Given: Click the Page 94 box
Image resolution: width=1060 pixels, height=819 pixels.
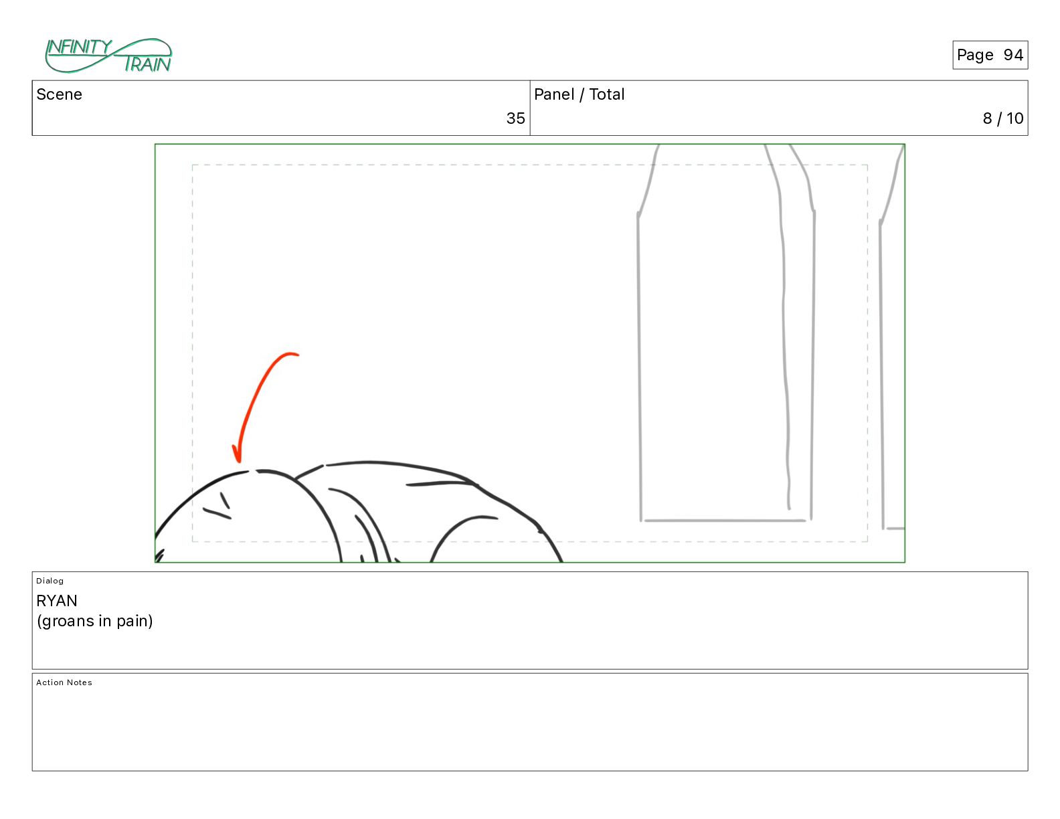Looking at the screenshot, I should tap(990, 55).
